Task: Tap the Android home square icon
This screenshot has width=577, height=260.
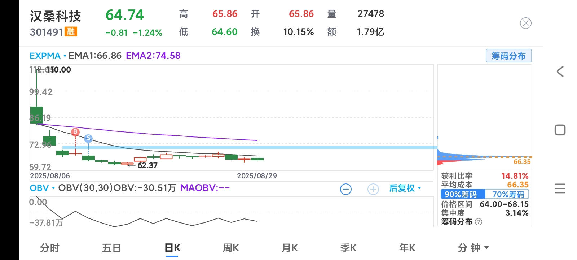Action: point(560,130)
